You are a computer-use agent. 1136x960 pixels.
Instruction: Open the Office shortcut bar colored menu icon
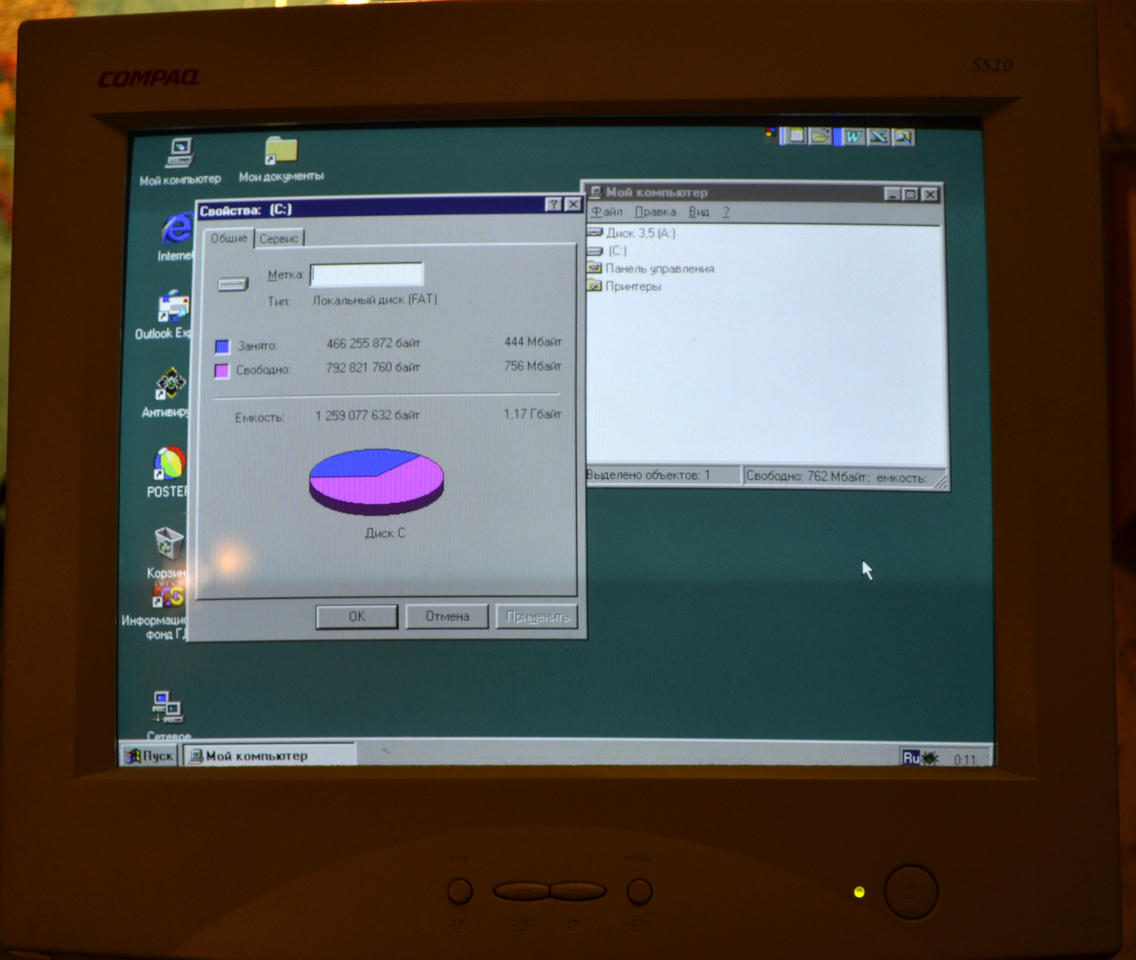[x=770, y=132]
